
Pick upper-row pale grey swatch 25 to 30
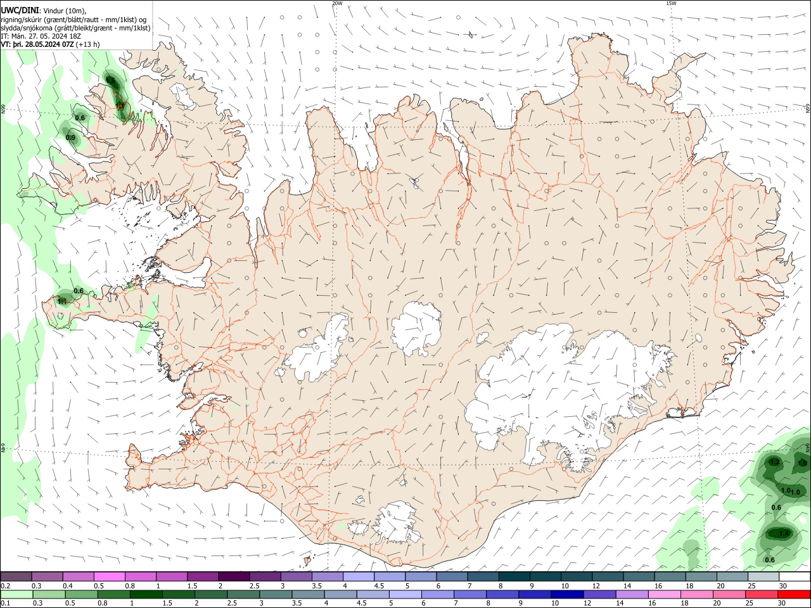coord(763,576)
